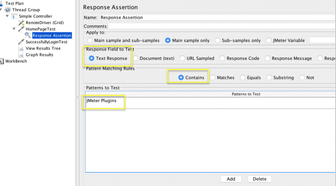
Task: Select RenoteDriver (Grid) tree node
Action: coord(45,23)
